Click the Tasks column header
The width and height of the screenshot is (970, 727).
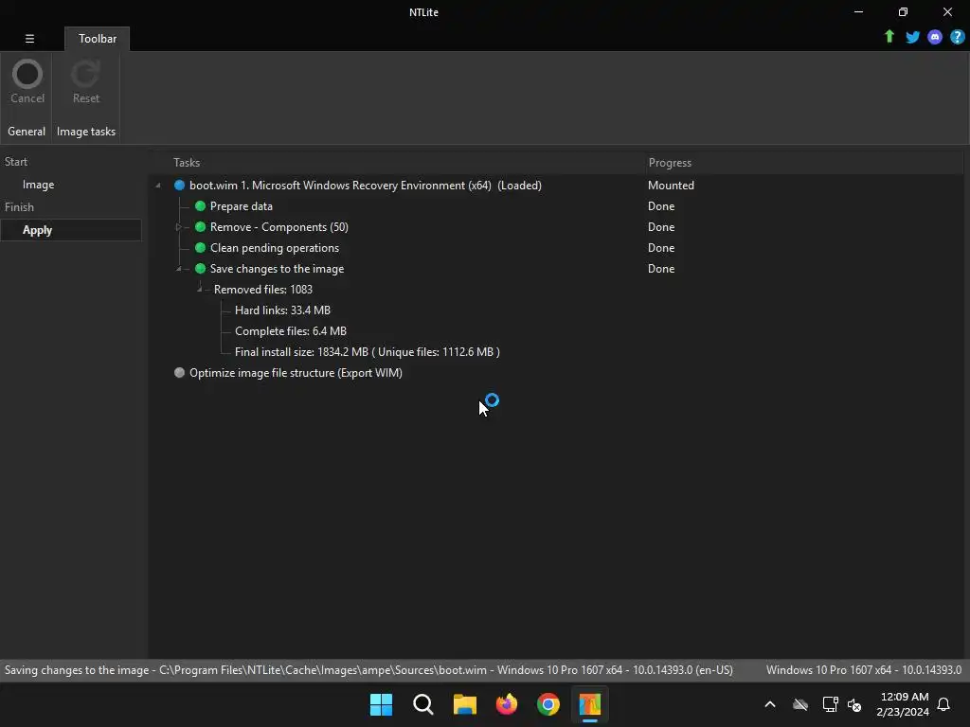187,163
